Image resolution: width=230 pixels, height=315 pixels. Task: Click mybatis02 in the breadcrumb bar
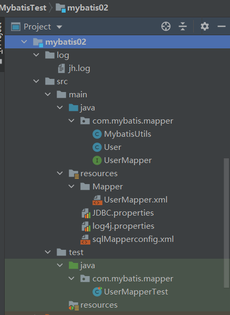pos(88,8)
